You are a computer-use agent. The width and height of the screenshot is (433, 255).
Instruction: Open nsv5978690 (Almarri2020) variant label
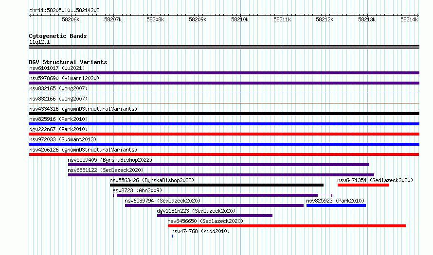point(64,78)
